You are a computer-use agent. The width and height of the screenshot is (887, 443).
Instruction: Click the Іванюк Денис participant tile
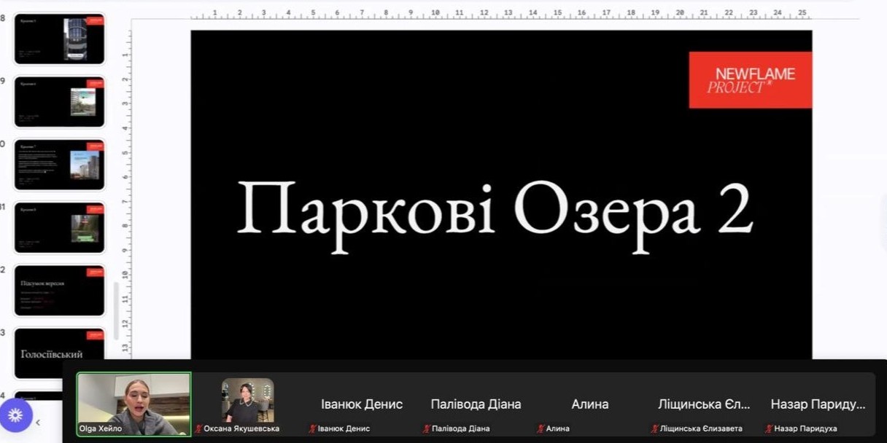point(362,404)
